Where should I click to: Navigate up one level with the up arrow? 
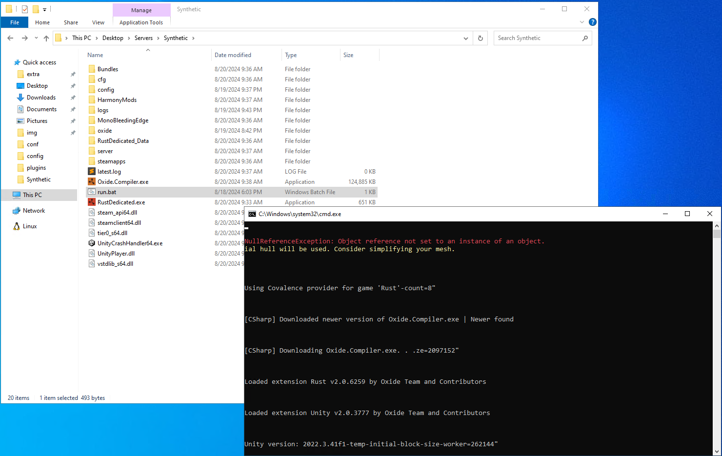46,38
